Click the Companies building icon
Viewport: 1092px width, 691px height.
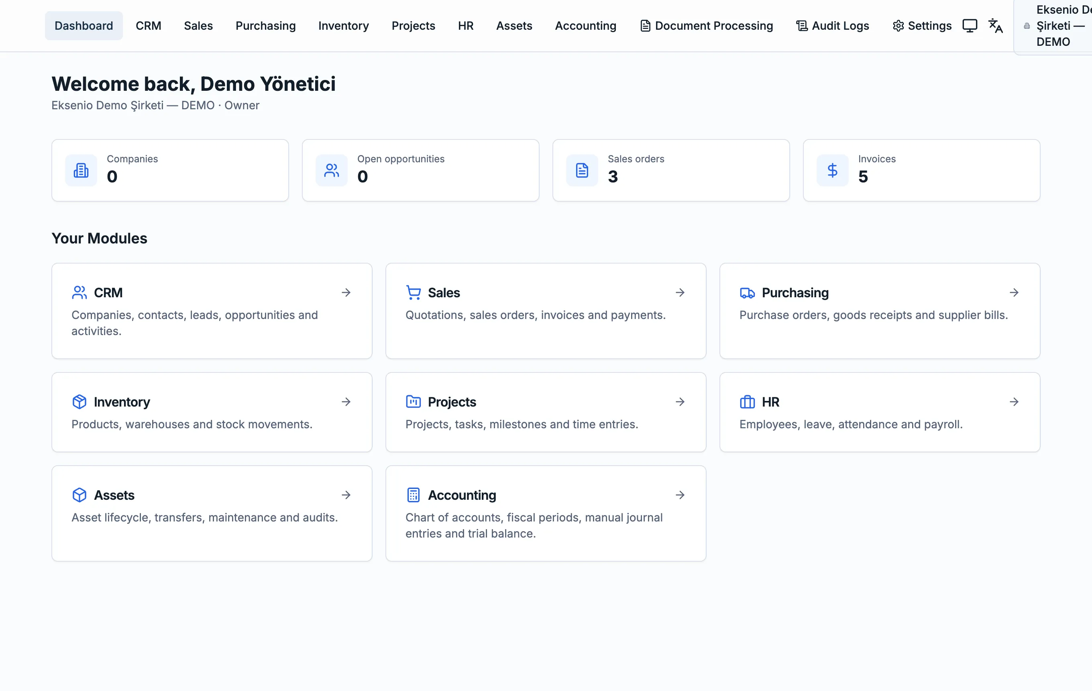pyautogui.click(x=81, y=171)
